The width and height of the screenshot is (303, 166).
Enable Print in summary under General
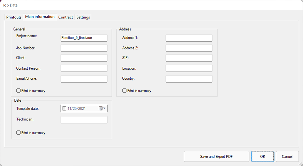tap(18, 91)
